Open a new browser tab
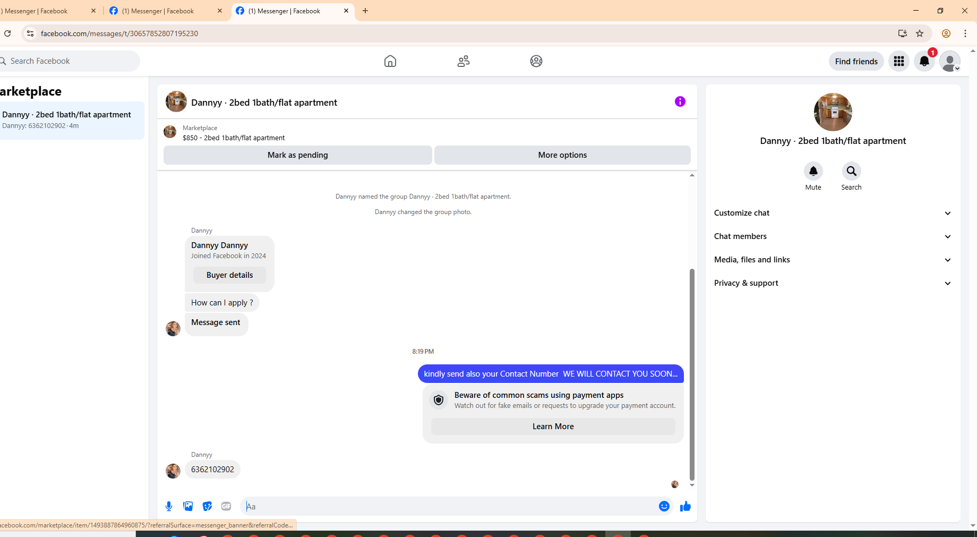Viewport: 977px width, 537px height. (365, 11)
